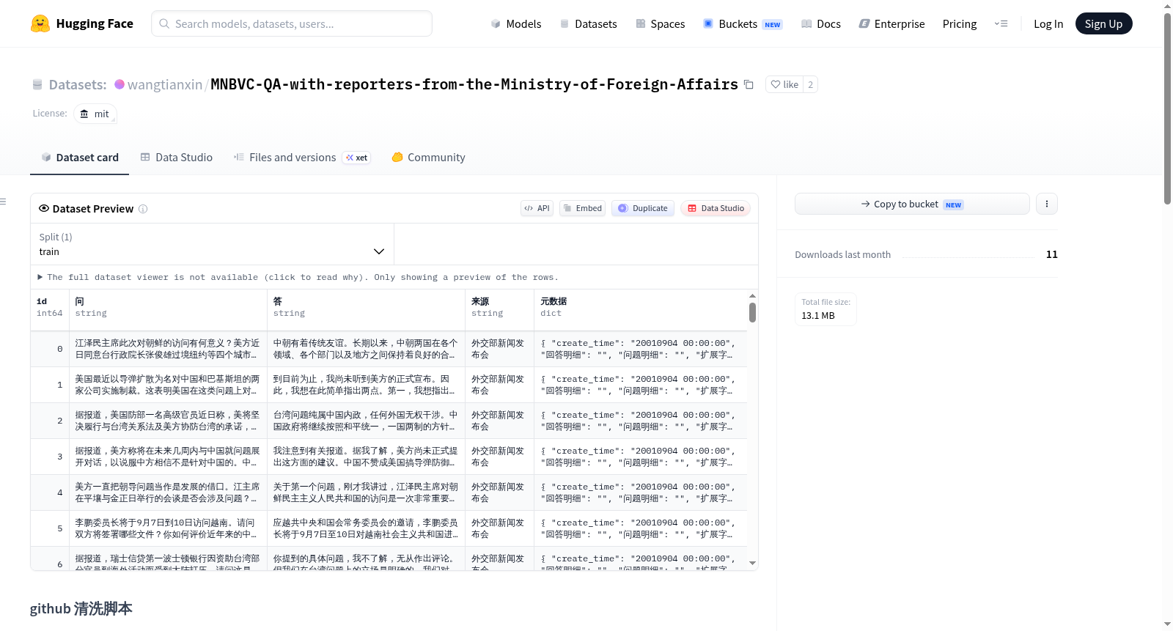Open the three-dot more options menu
1173x631 pixels.
coord(1047,204)
